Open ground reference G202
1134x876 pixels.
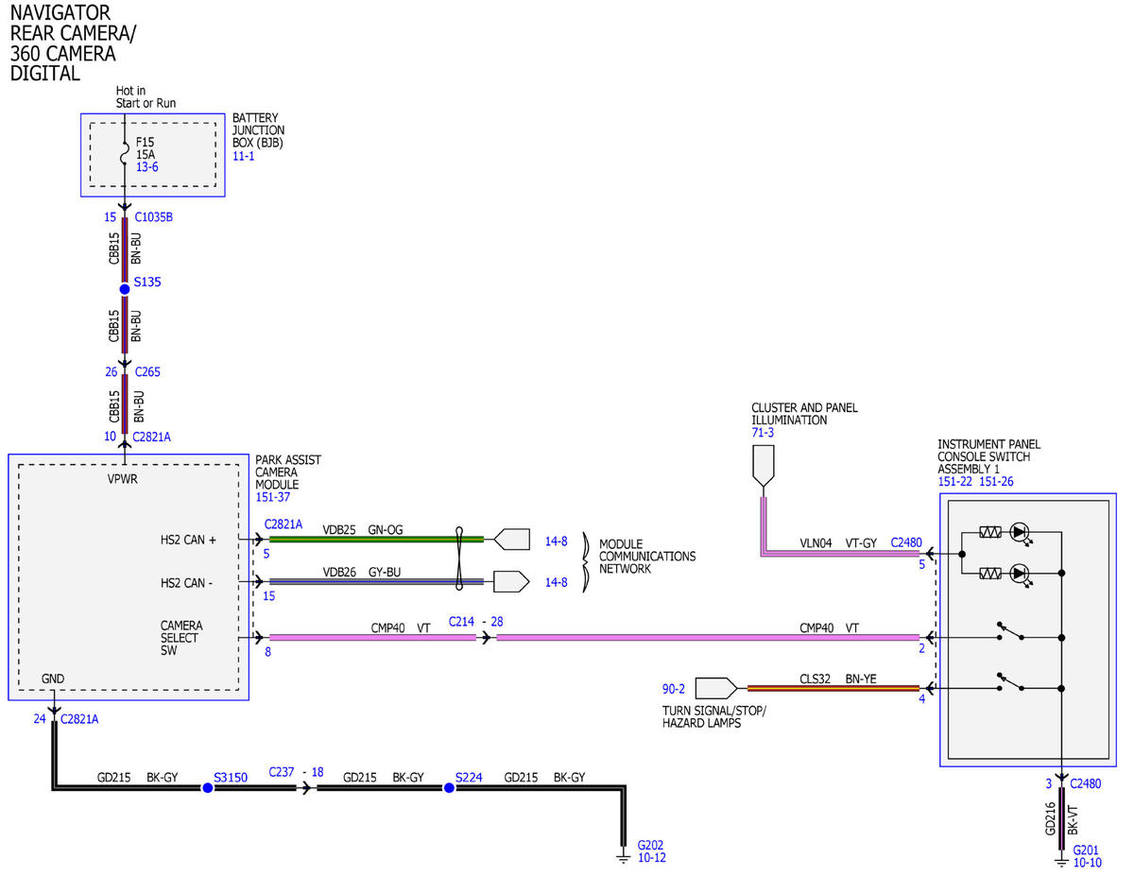652,845
